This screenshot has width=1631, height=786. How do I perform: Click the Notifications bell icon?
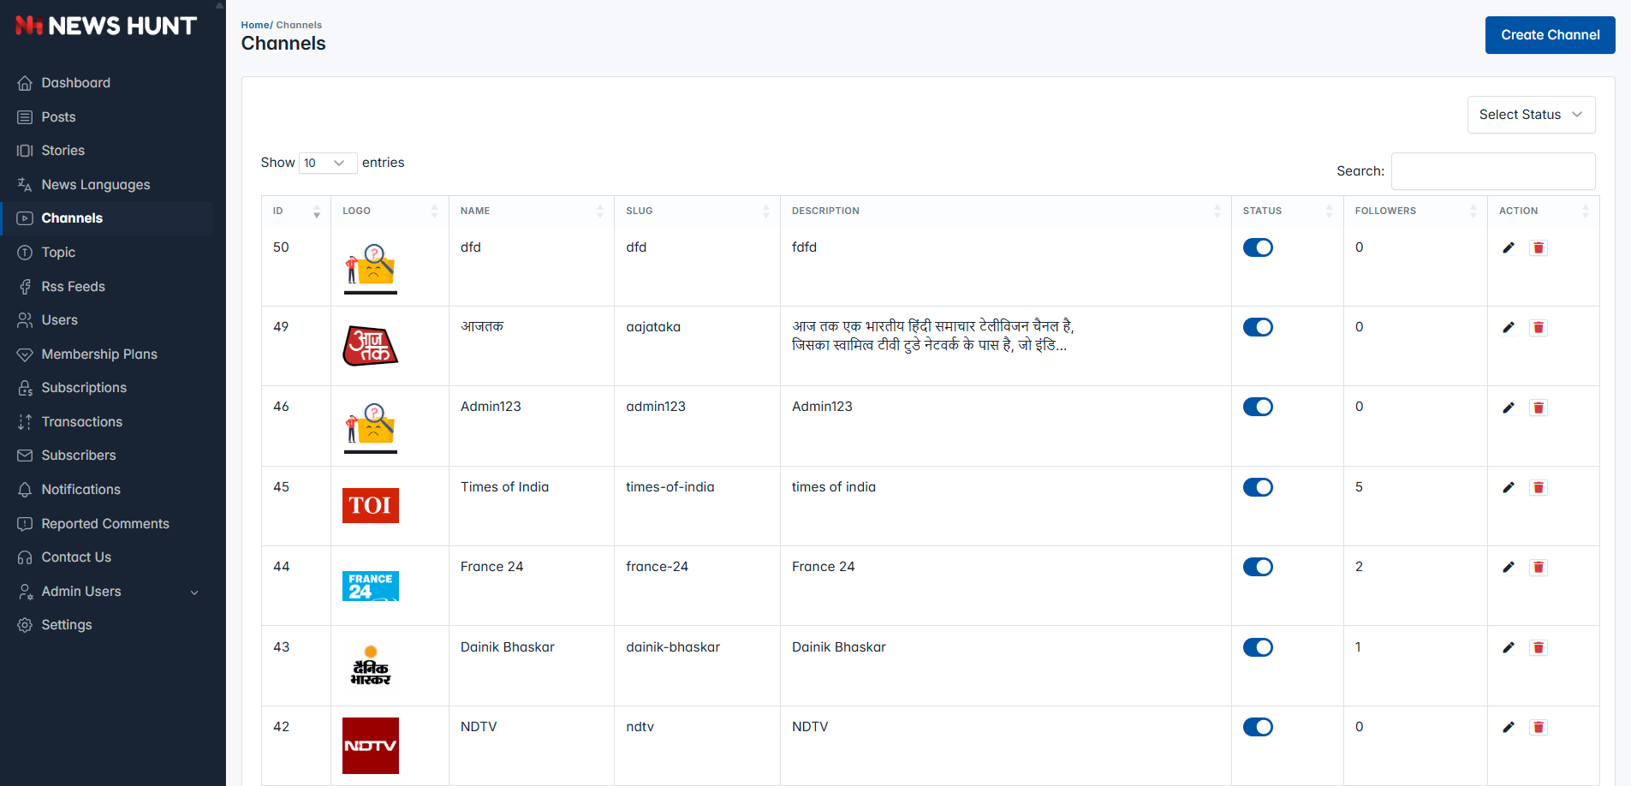point(25,490)
